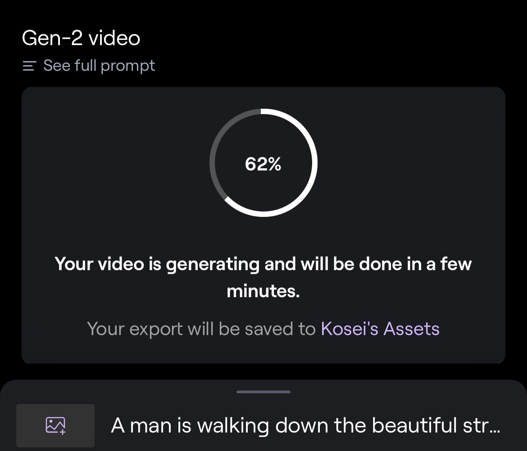Click the 62% progress percentage label
This screenshot has width=527, height=451.
263,164
